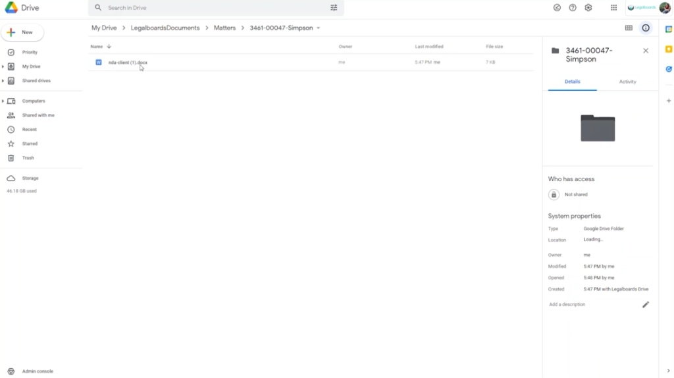Toggle the view details info panel

point(646,28)
